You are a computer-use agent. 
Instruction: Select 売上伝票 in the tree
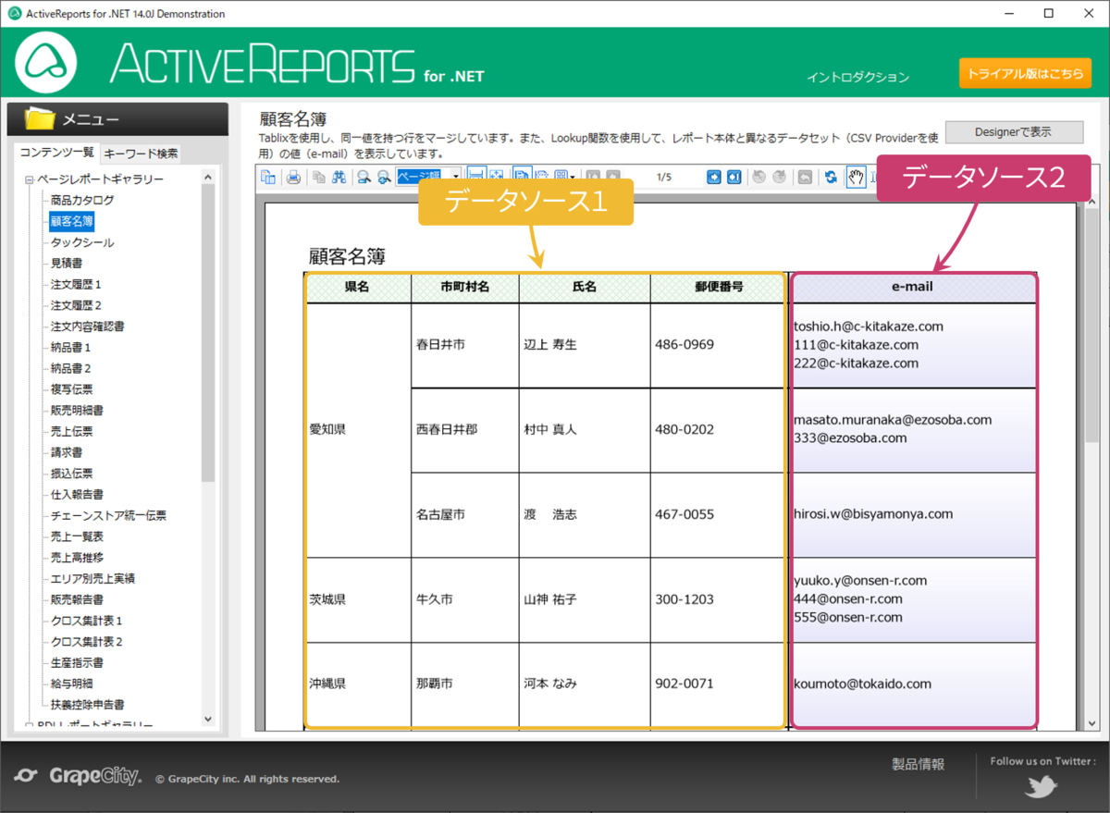71,431
